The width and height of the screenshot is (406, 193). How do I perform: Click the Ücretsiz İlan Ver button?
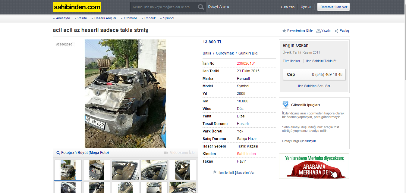point(333,7)
